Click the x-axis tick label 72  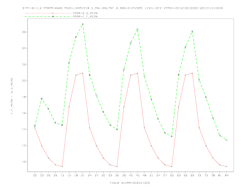[199, 175]
